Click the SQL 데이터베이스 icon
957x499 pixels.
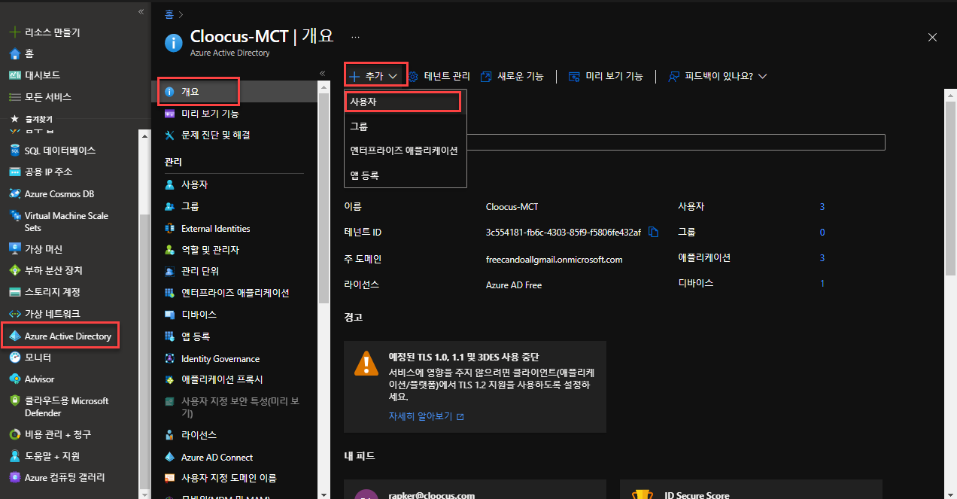pos(14,151)
